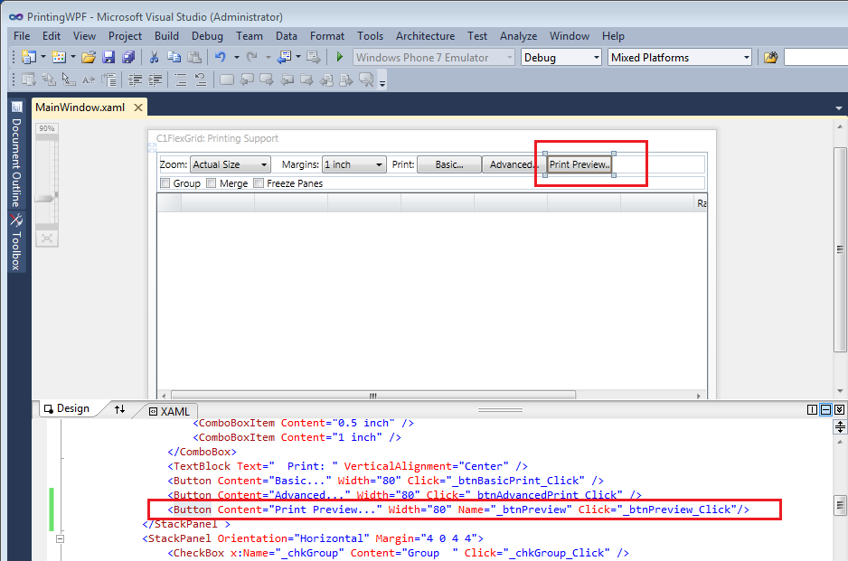Click the Open File folder icon

click(89, 57)
